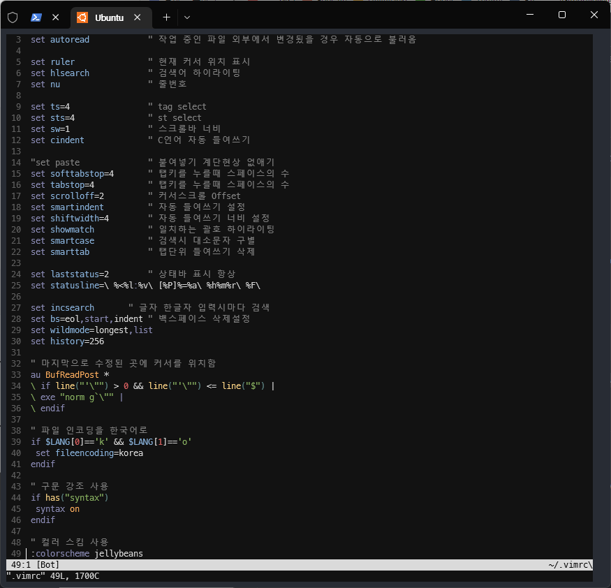Screen dimensions: 611x588
Task: Select the Ubuntu tab
Action: pos(111,17)
